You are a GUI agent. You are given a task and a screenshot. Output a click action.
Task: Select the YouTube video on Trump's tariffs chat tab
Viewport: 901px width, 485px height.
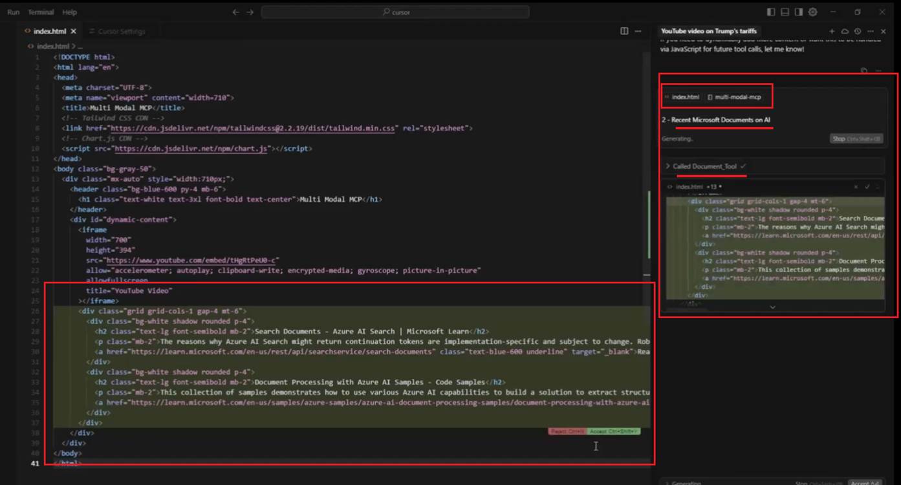click(x=709, y=31)
